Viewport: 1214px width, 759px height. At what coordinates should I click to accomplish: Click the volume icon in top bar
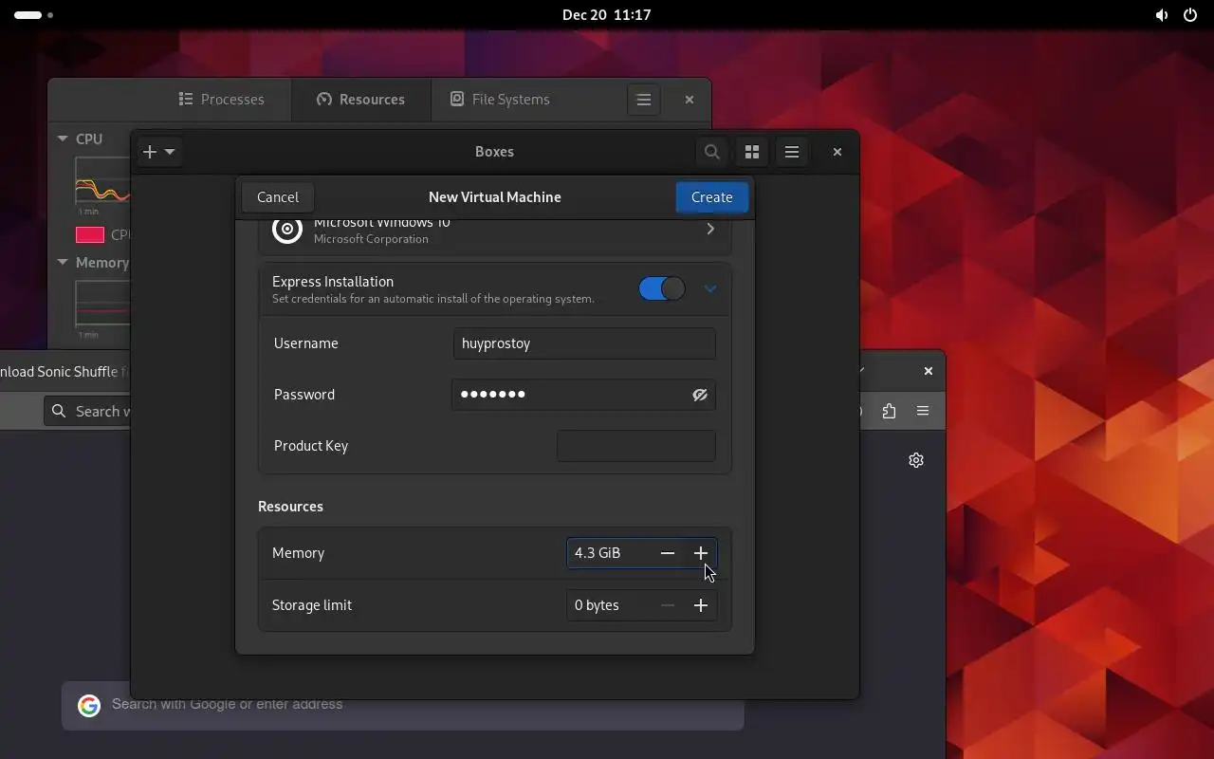coord(1162,15)
